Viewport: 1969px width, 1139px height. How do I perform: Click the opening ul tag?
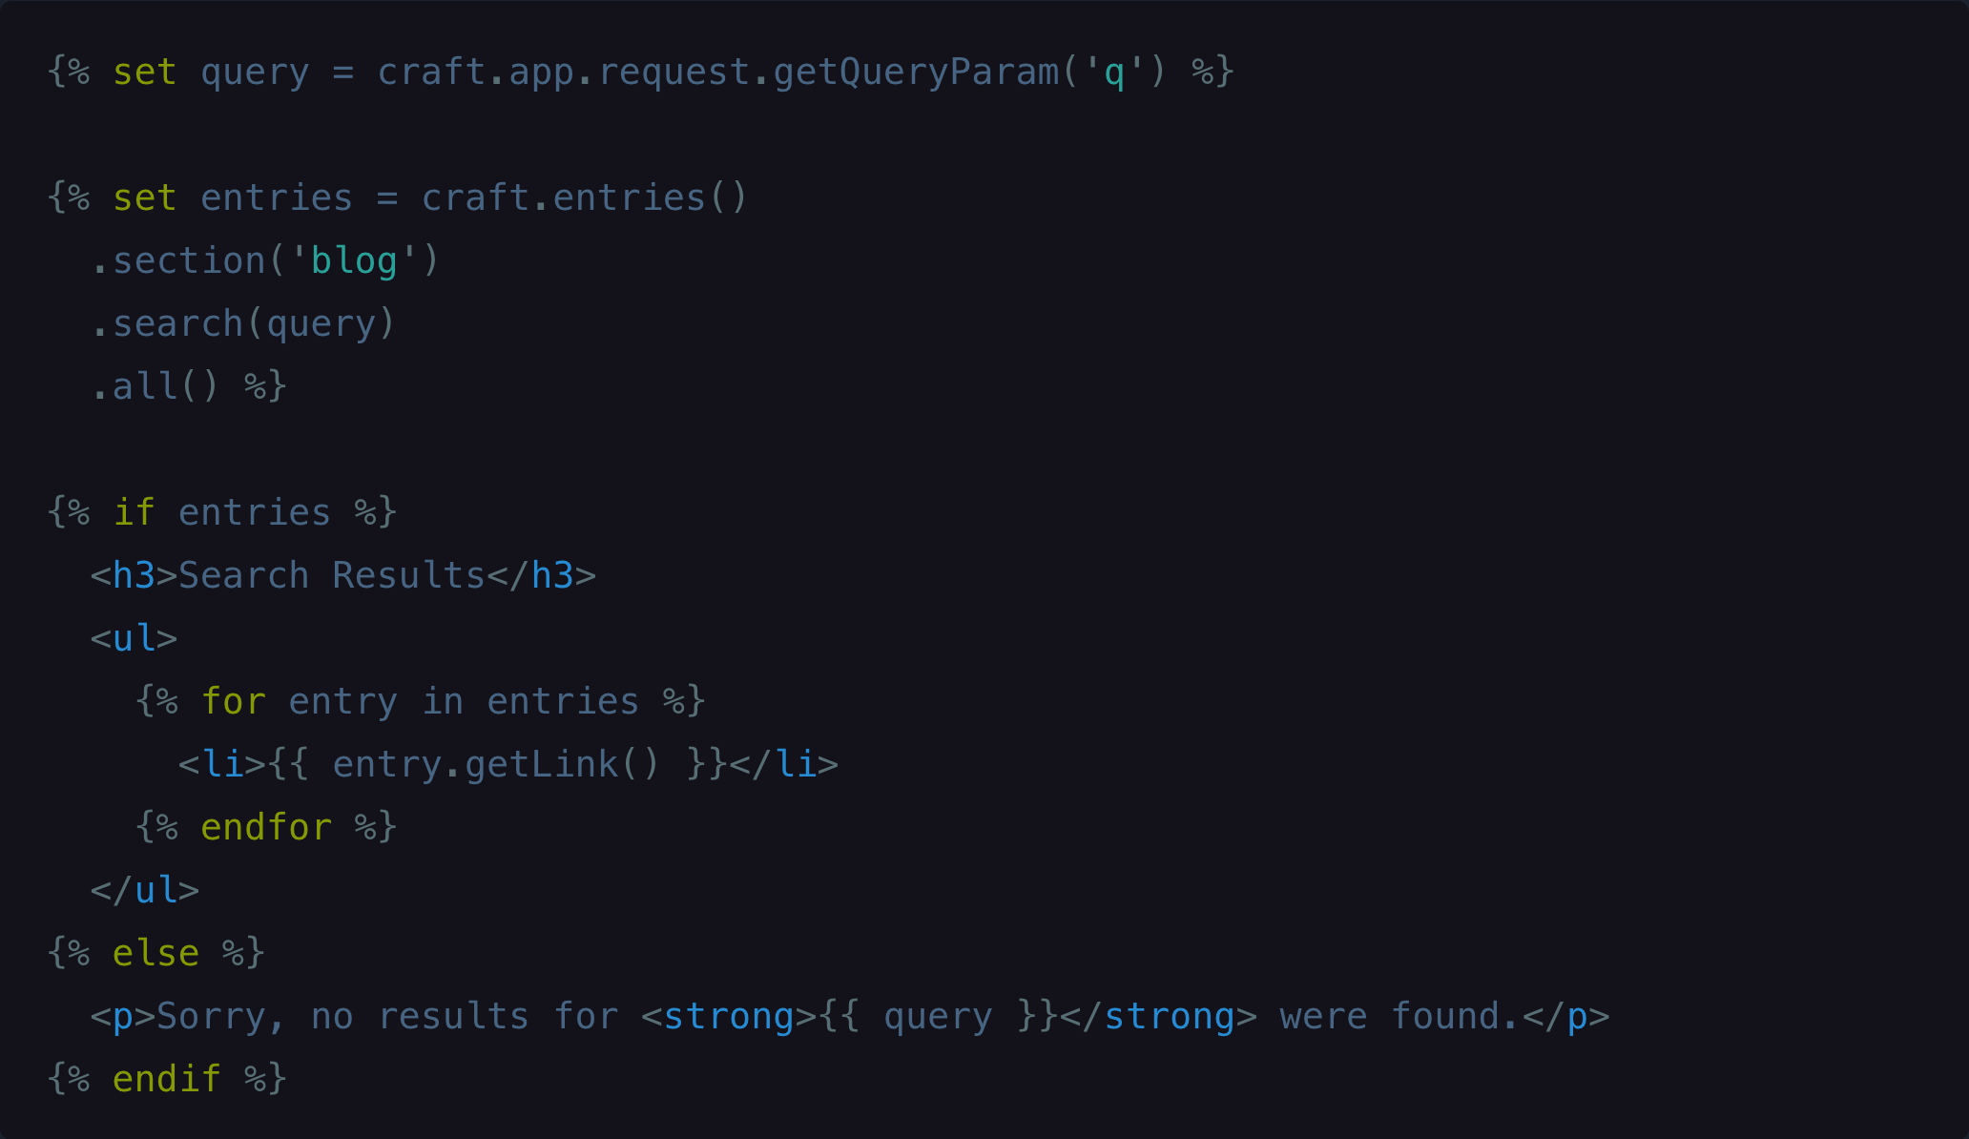pos(134,639)
